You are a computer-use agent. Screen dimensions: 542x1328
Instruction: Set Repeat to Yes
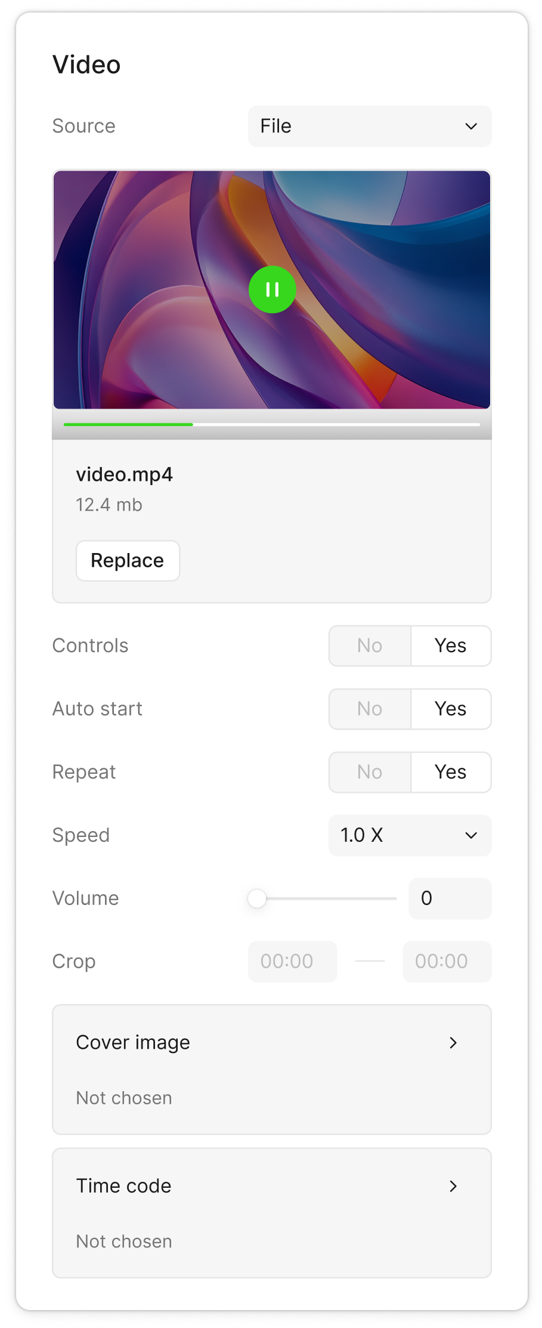[x=451, y=772]
